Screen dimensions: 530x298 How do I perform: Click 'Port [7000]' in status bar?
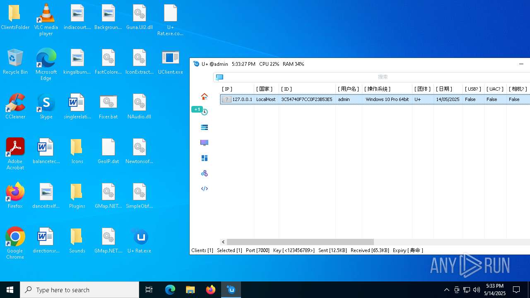click(258, 250)
